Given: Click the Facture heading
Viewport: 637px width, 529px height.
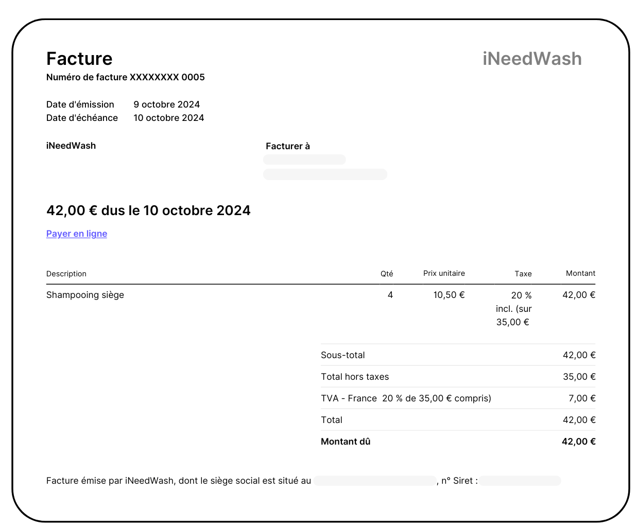Looking at the screenshot, I should point(79,59).
